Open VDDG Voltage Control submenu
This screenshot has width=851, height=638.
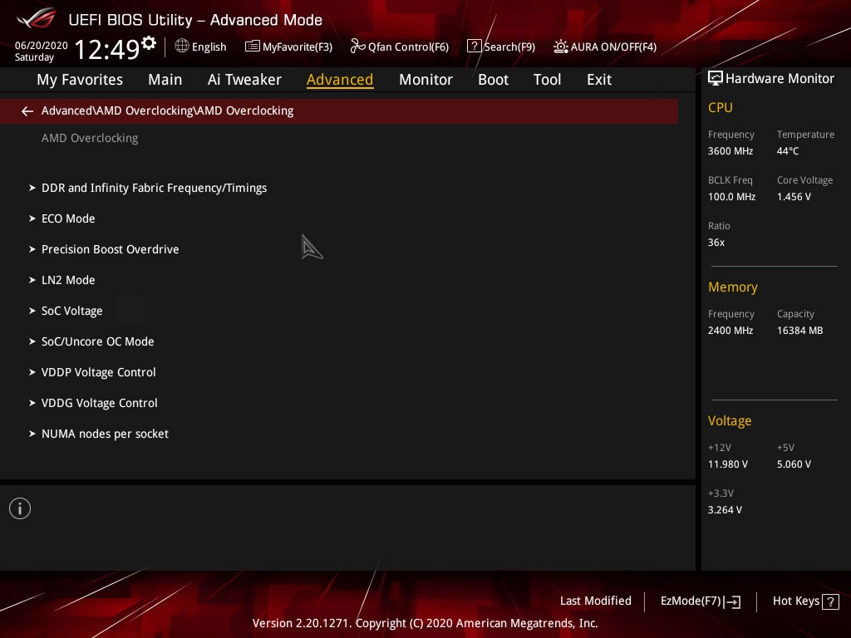click(99, 403)
